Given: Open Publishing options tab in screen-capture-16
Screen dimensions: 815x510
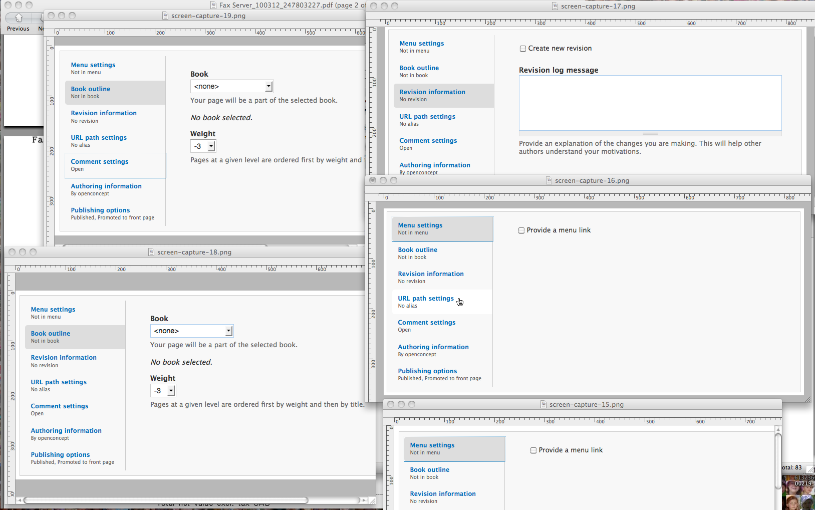Looking at the screenshot, I should 442,374.
